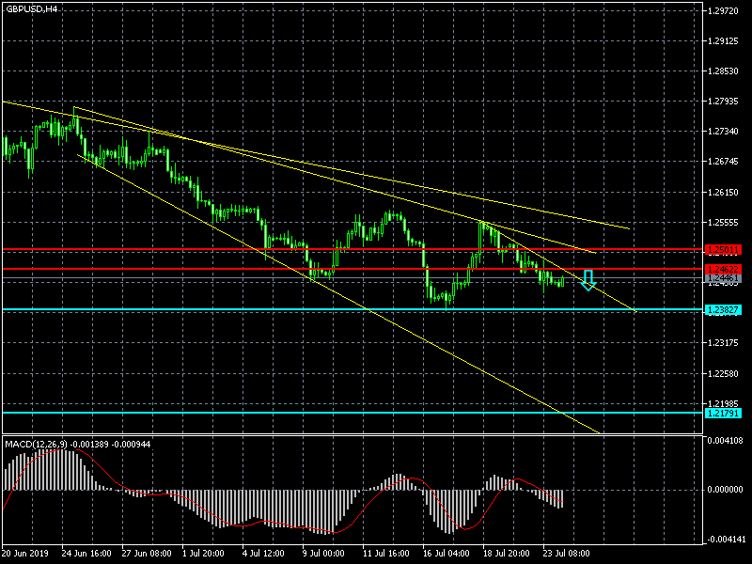Click the 1.26150 price scale value
The width and height of the screenshot is (752, 564).
coord(723,192)
